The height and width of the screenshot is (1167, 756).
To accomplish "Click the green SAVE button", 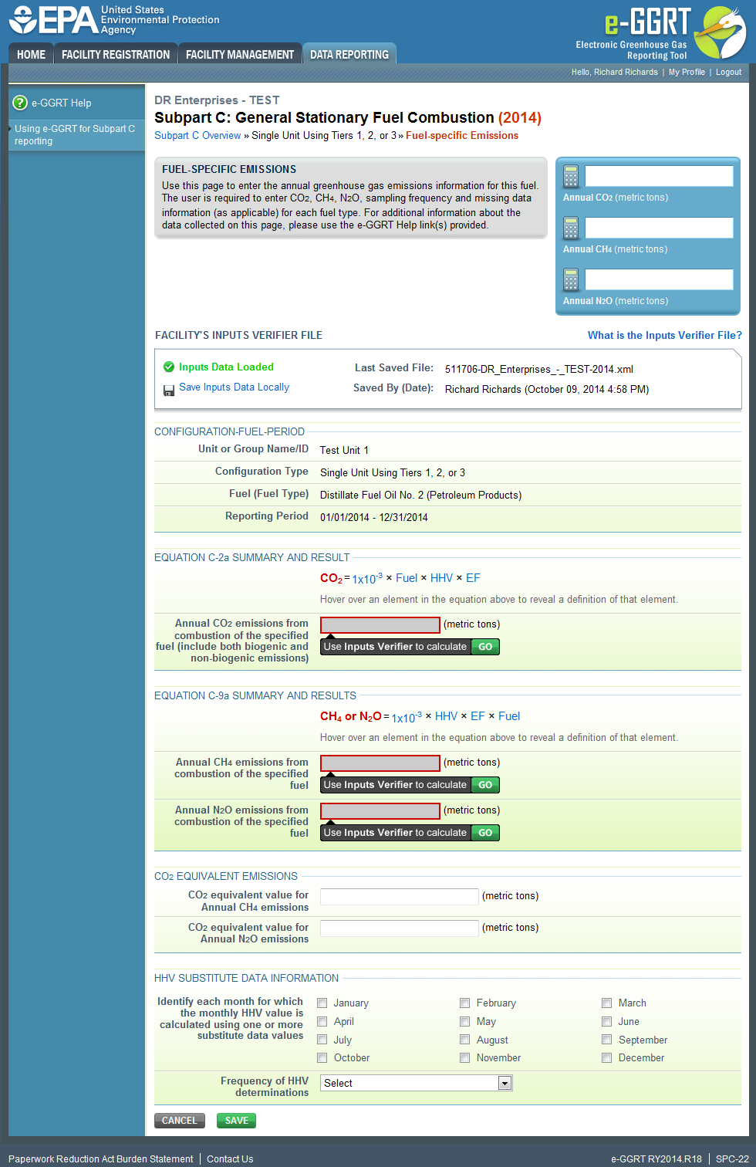I will coord(236,1121).
